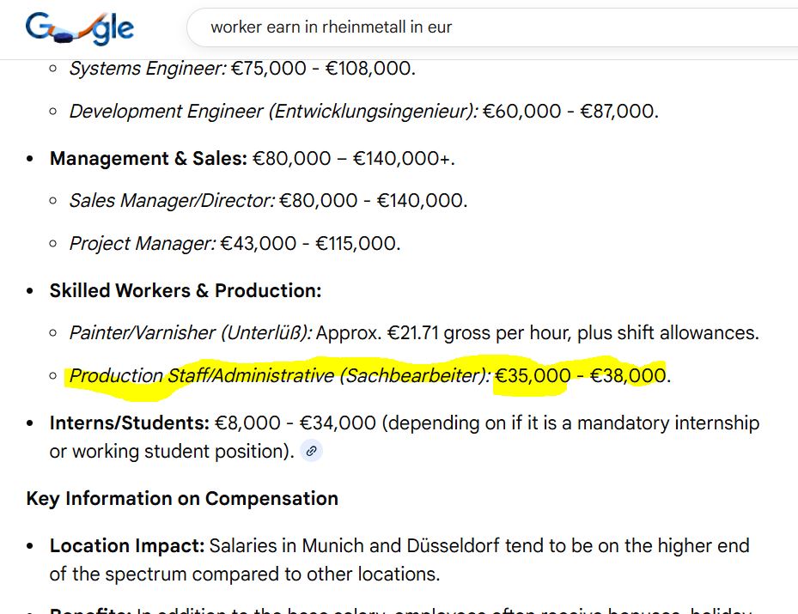
Task: Click the "Project Manager" italic label
Action: [142, 244]
